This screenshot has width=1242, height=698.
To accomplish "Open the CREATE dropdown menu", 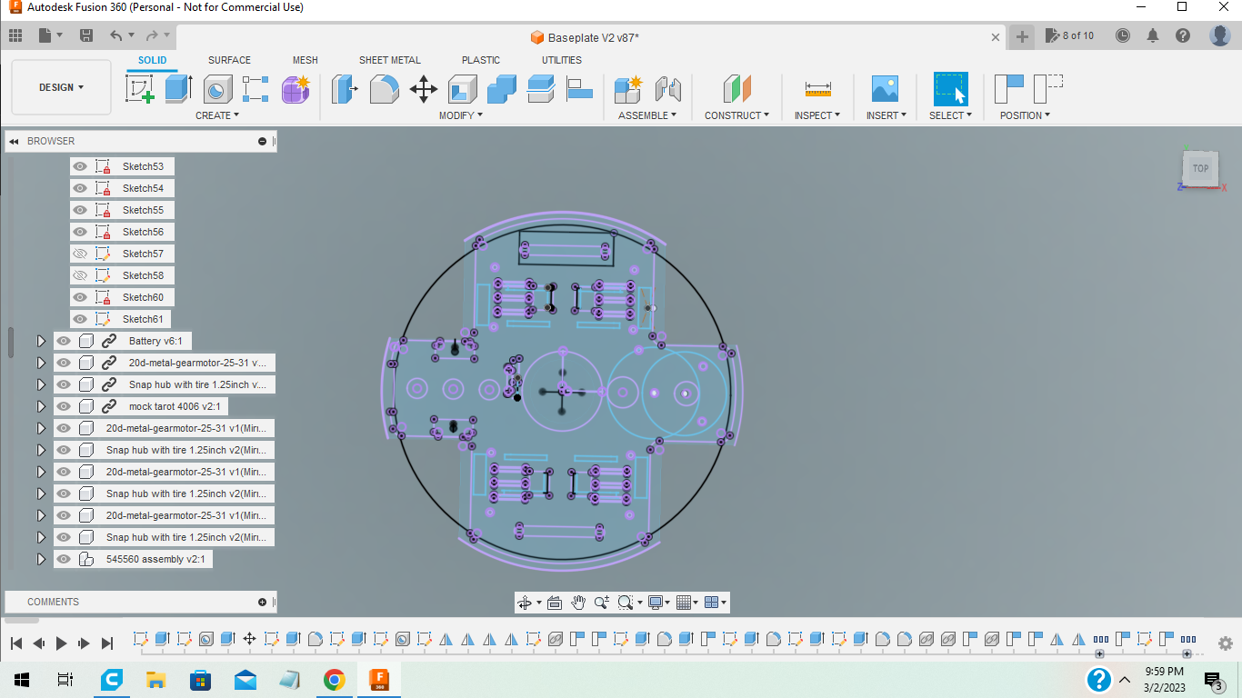I will tap(217, 115).
